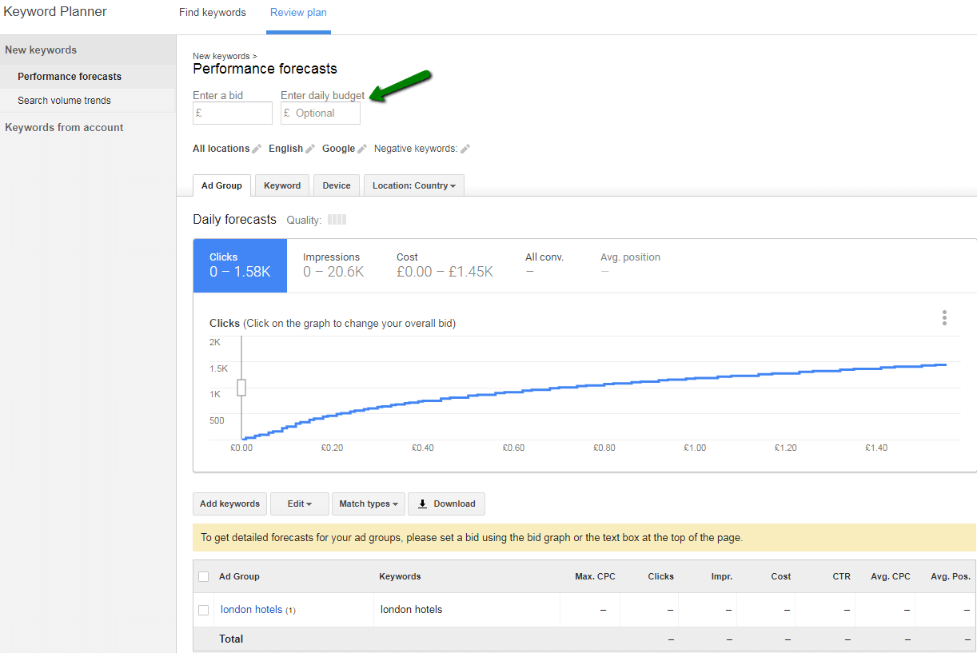Click pencil icon next to All locations

[x=257, y=149]
